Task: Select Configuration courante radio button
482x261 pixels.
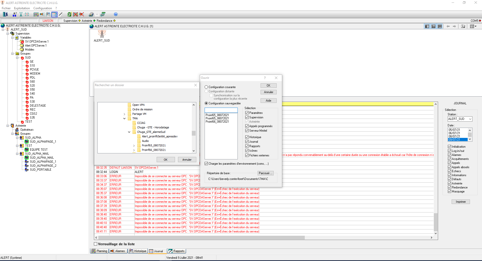Action: [206, 87]
